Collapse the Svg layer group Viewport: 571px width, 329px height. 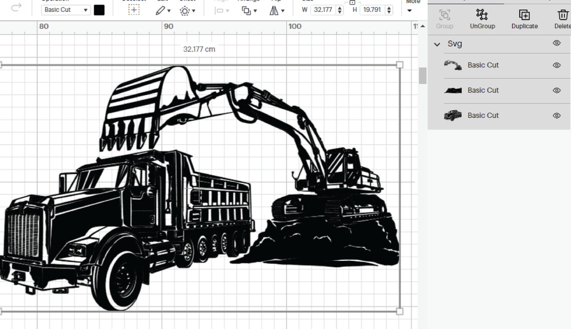pyautogui.click(x=437, y=44)
